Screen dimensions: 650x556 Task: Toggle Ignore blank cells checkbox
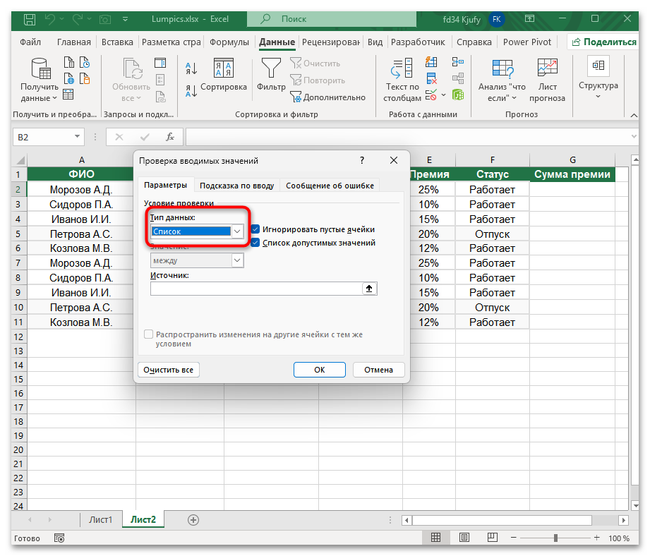point(255,229)
